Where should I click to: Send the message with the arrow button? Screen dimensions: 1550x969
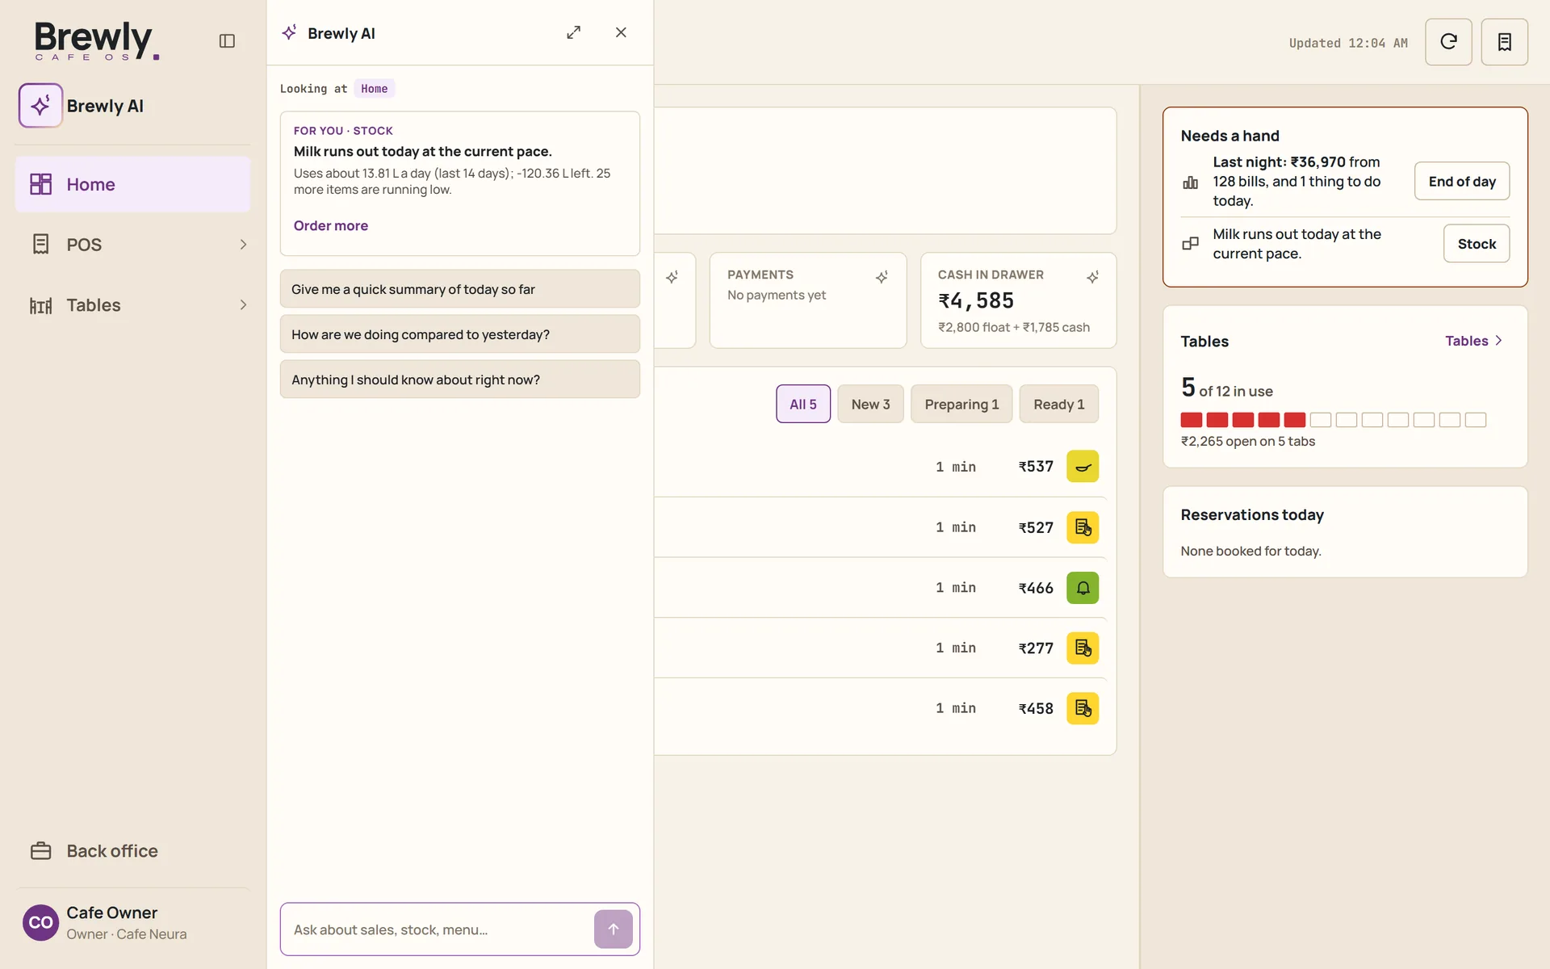[614, 929]
